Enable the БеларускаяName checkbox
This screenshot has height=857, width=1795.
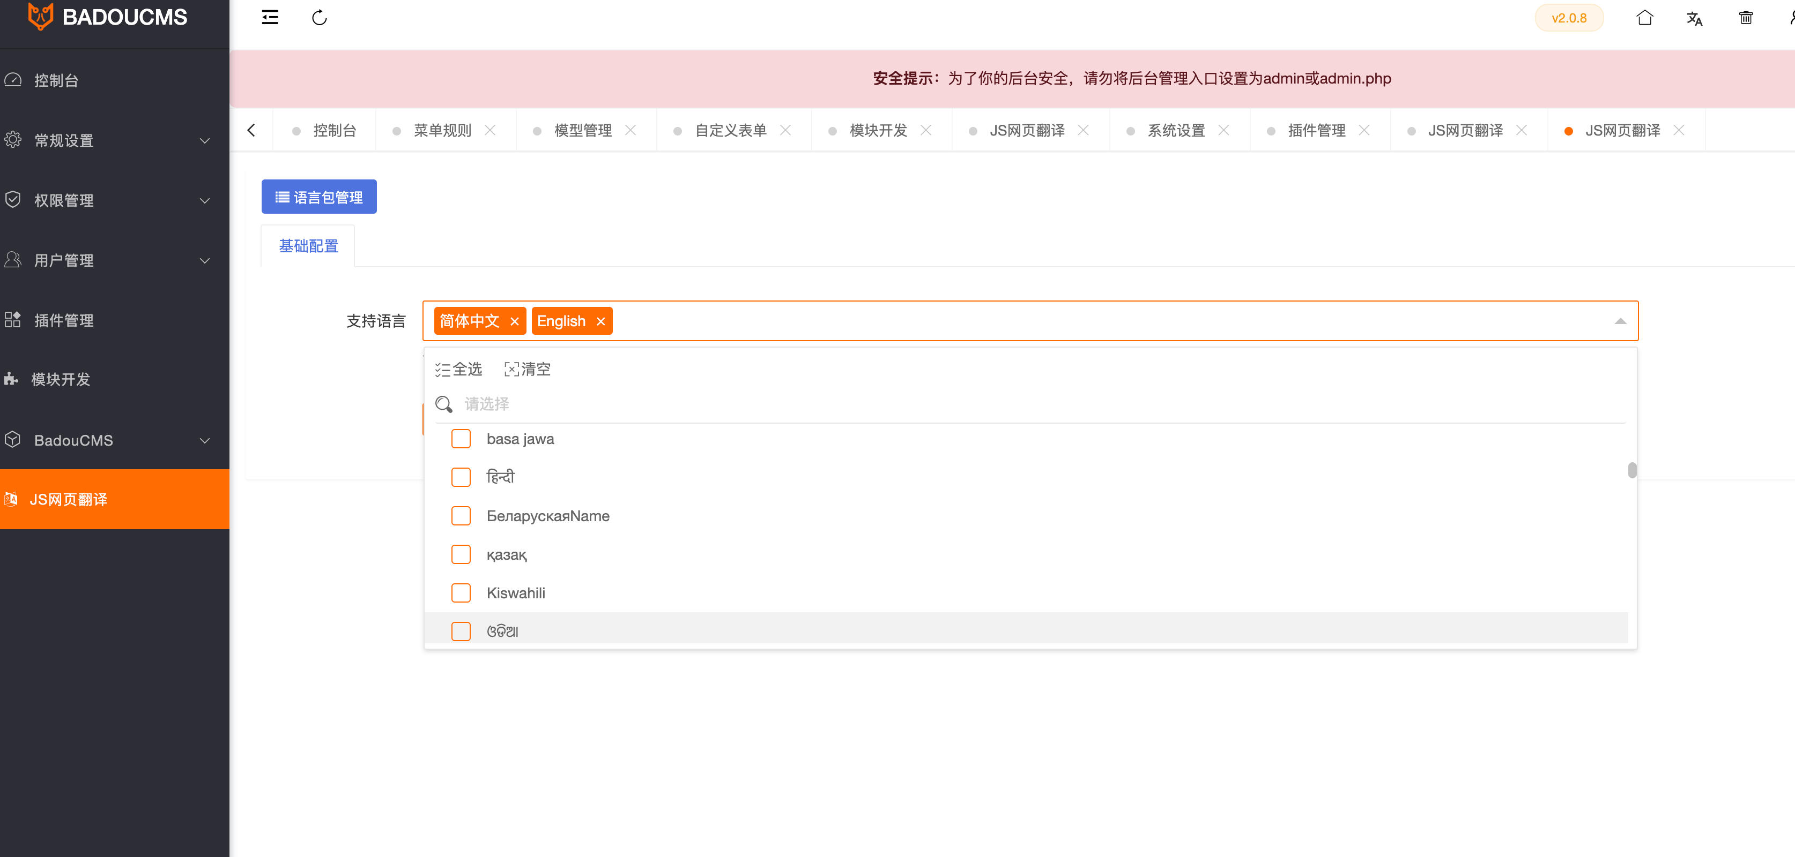point(461,516)
